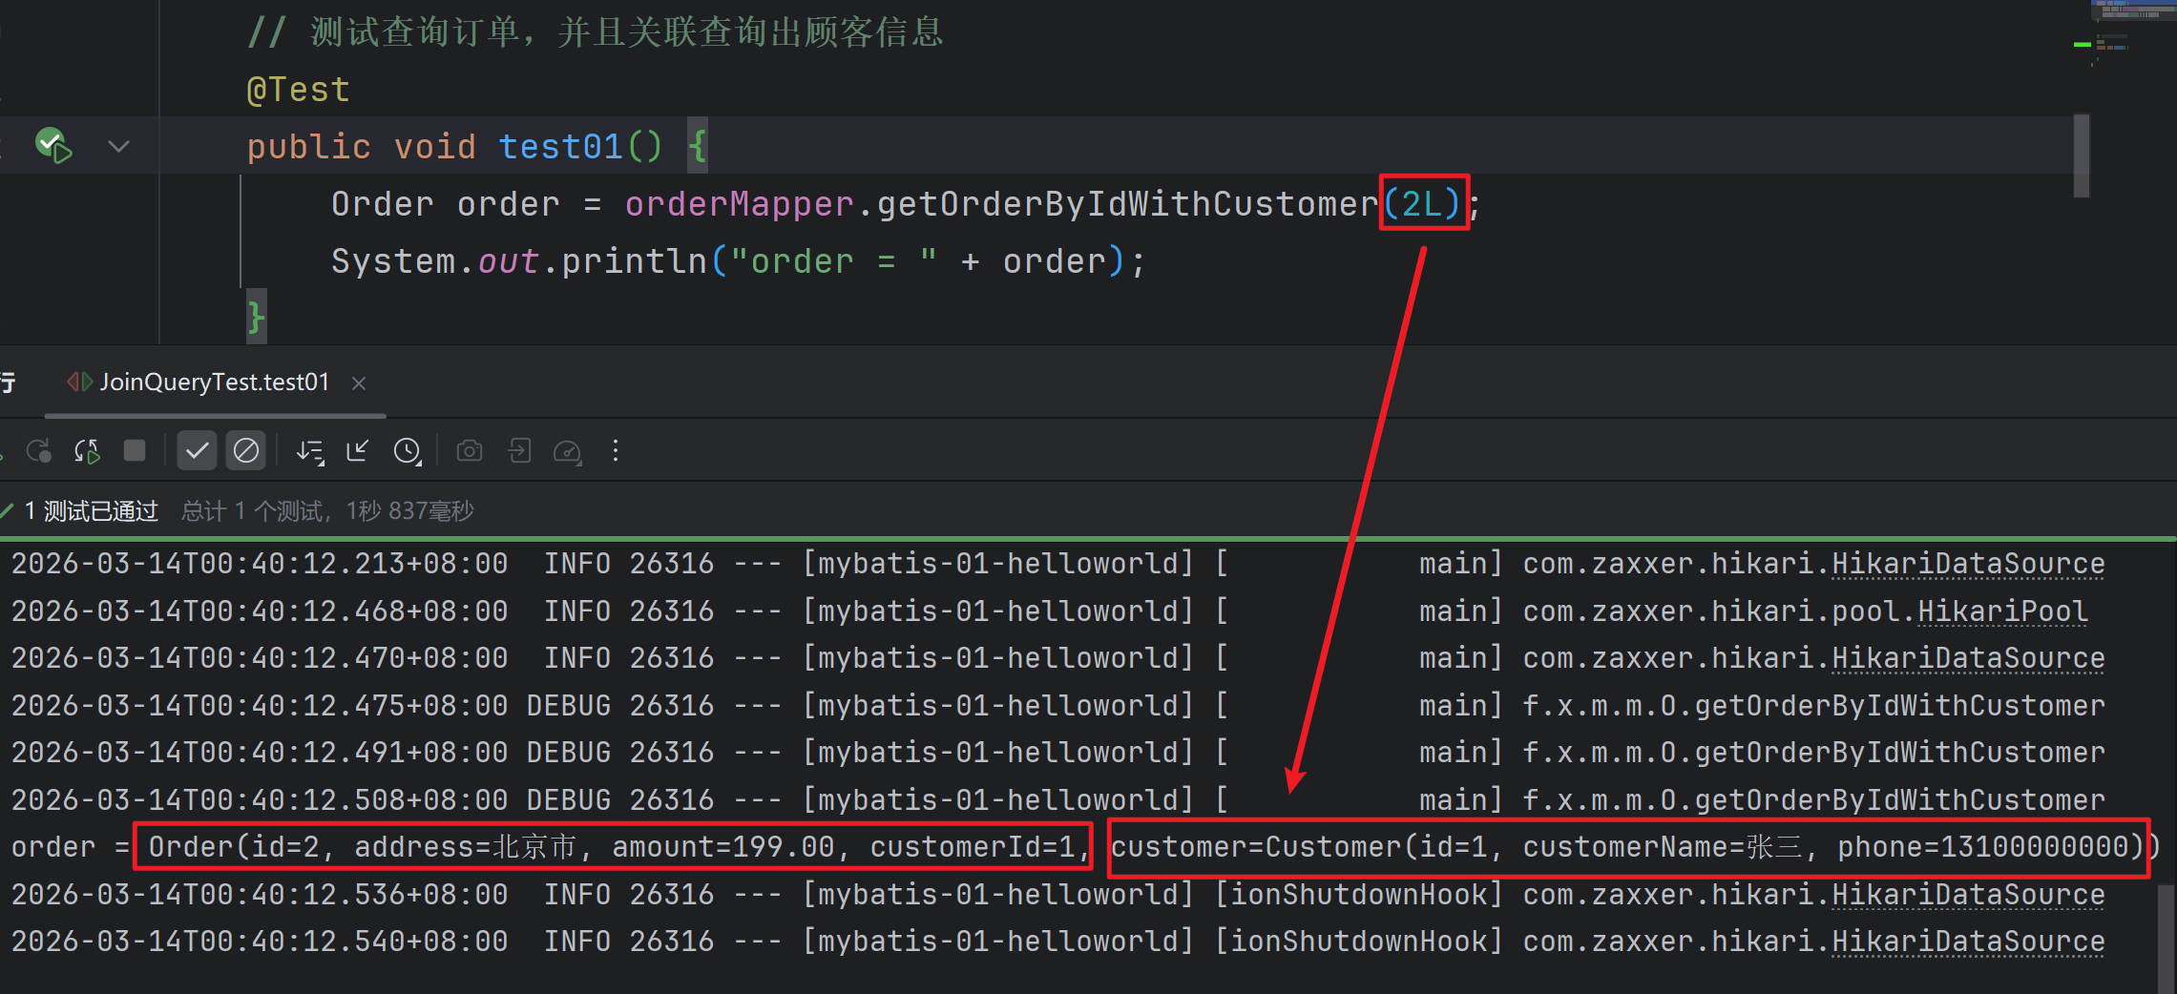2177x994 pixels.
Task: Open the vertical three-dot more menu
Action: tap(616, 450)
